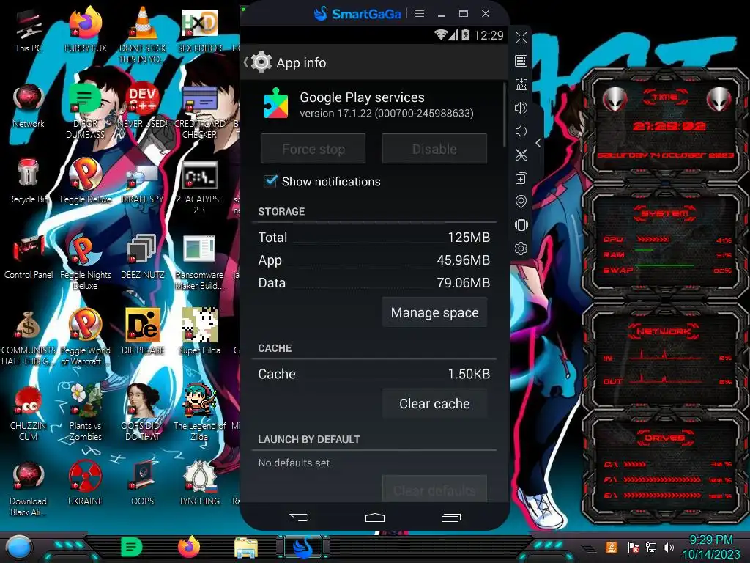This screenshot has height=563, width=750.
Task: Open SmartGaGa settings gear icon
Action: click(x=521, y=249)
